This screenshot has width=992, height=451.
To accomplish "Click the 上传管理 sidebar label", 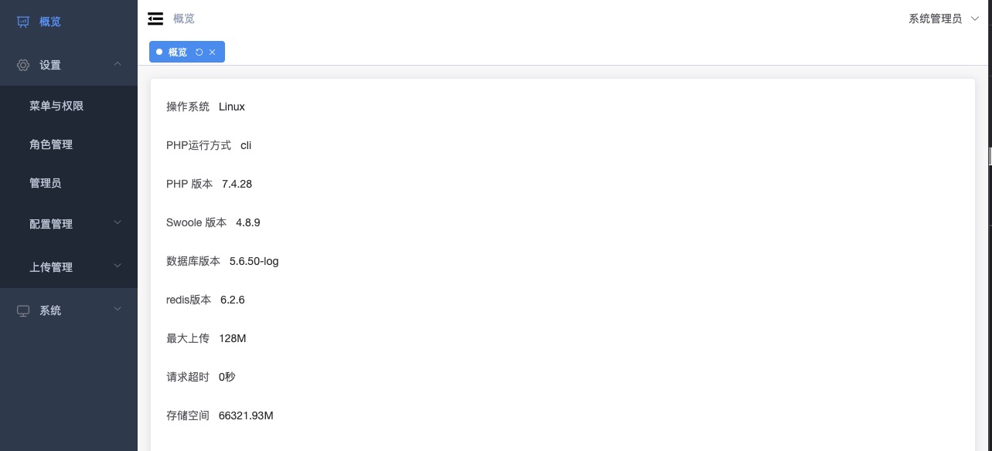I will pyautogui.click(x=51, y=267).
